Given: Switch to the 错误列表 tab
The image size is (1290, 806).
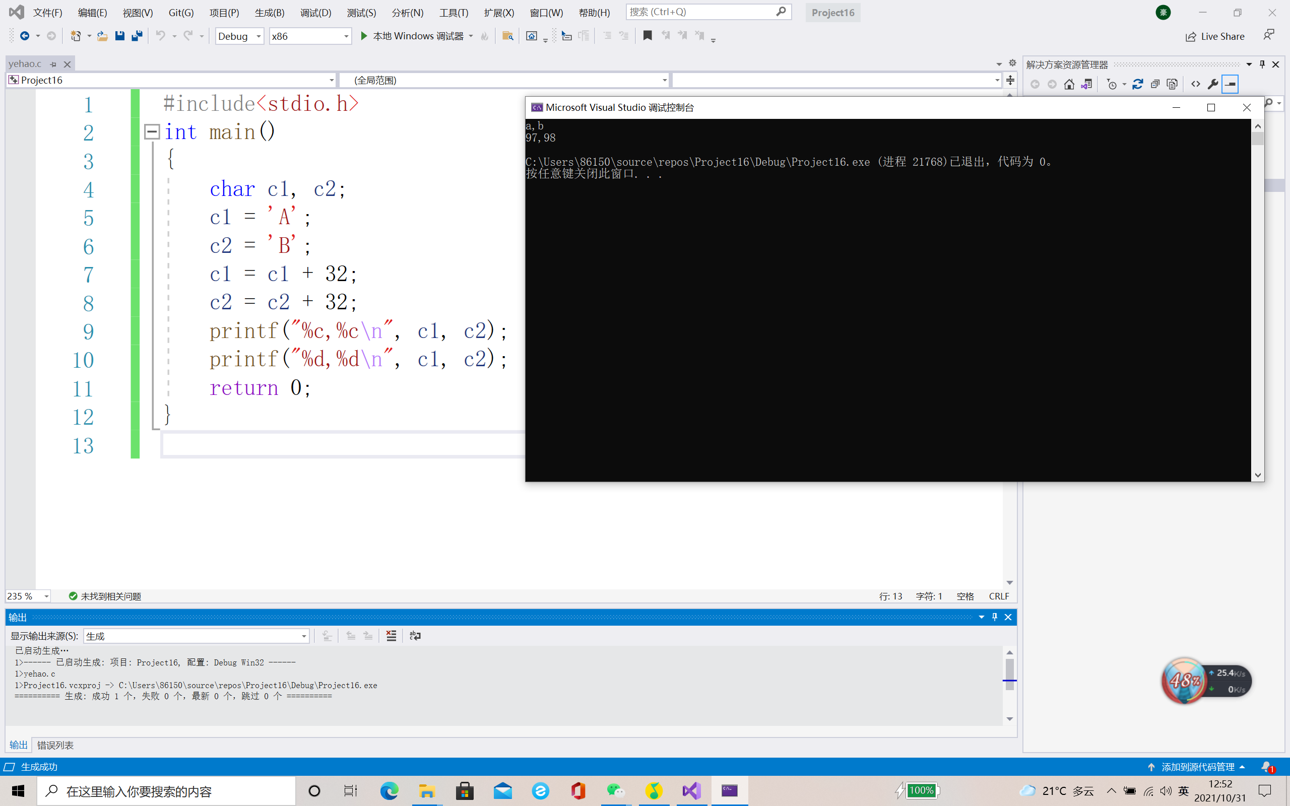Looking at the screenshot, I should tap(55, 745).
